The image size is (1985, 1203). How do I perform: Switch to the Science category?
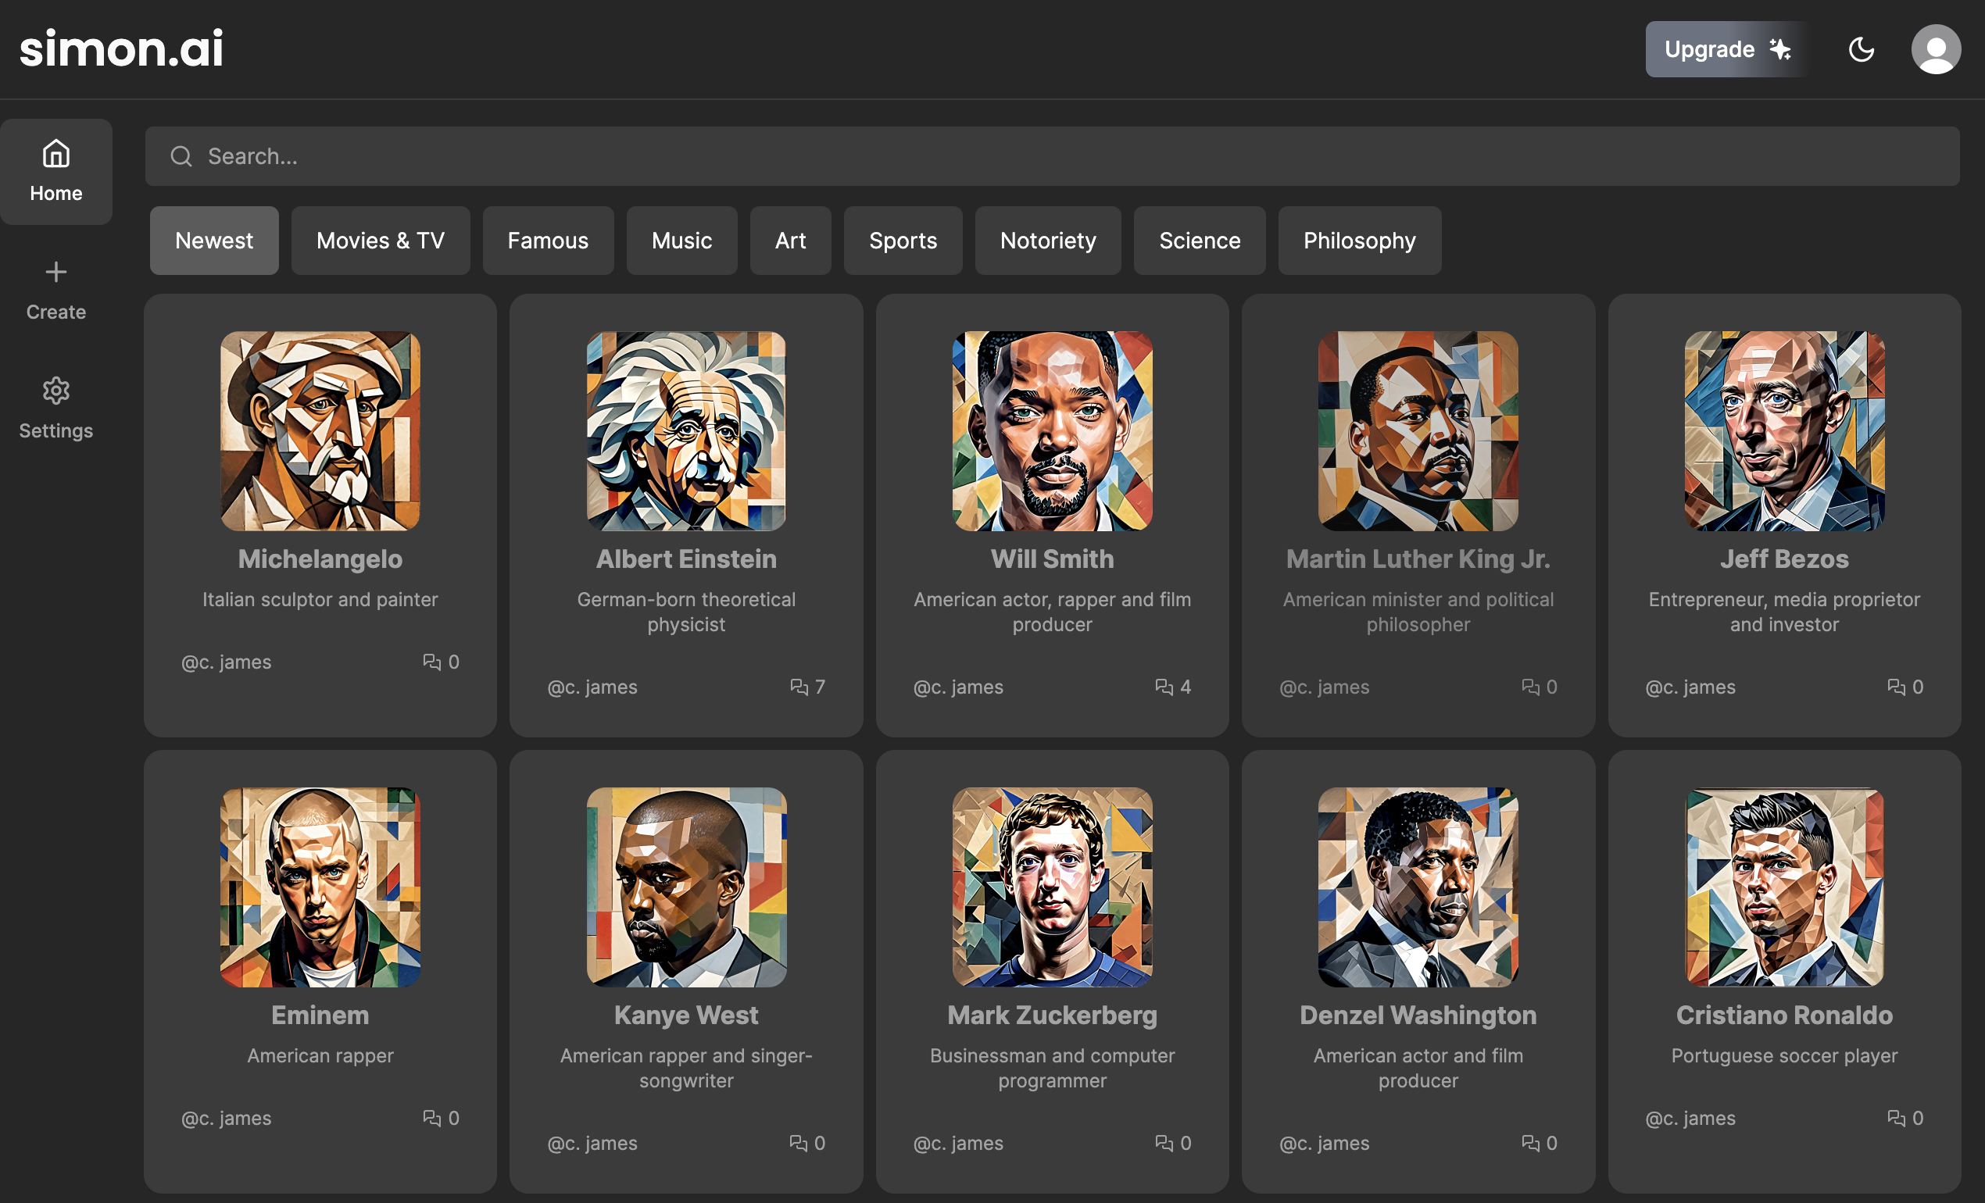pyautogui.click(x=1199, y=241)
